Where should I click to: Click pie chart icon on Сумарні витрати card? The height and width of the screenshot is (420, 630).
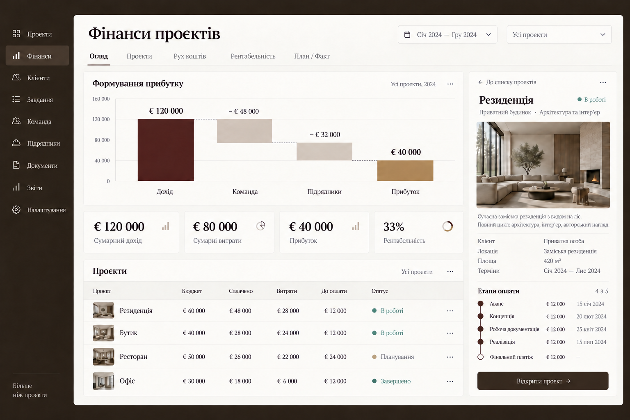261,226
